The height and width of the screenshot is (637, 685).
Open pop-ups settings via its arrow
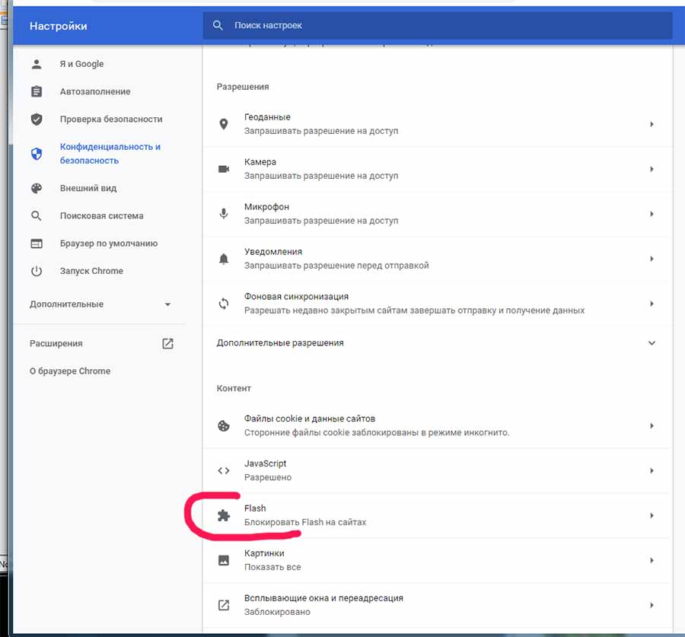click(652, 605)
